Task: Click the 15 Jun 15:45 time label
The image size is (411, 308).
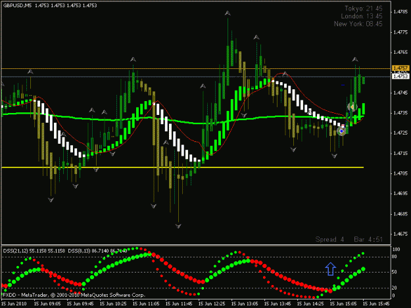Action: click(376, 303)
